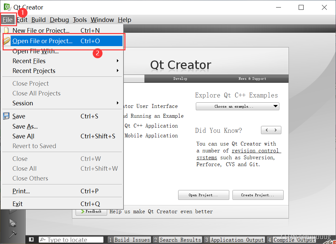Screen dimensions: 336x244
Task: Choose Save in the File menu
Action: click(x=62, y=116)
